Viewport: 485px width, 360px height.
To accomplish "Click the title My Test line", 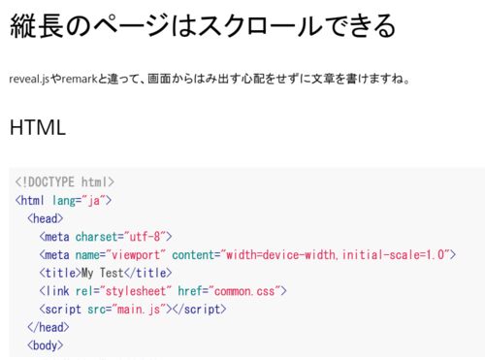I will (106, 273).
